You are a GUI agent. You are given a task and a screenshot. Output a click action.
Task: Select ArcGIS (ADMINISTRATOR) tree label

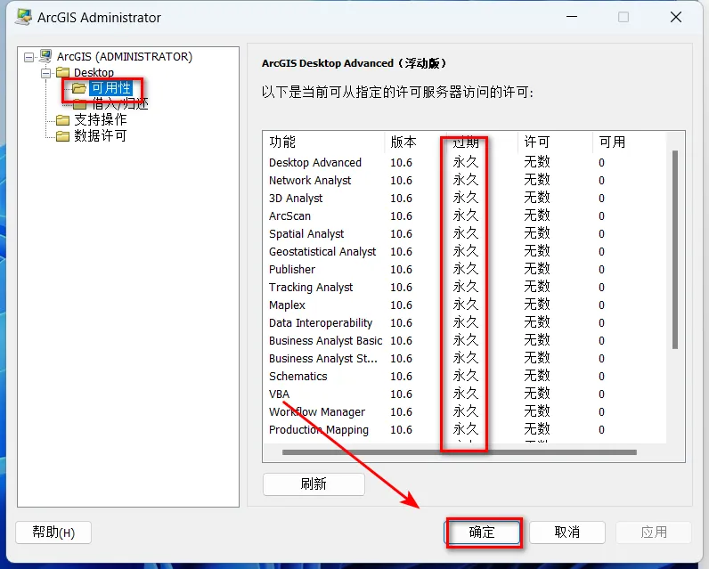(125, 56)
